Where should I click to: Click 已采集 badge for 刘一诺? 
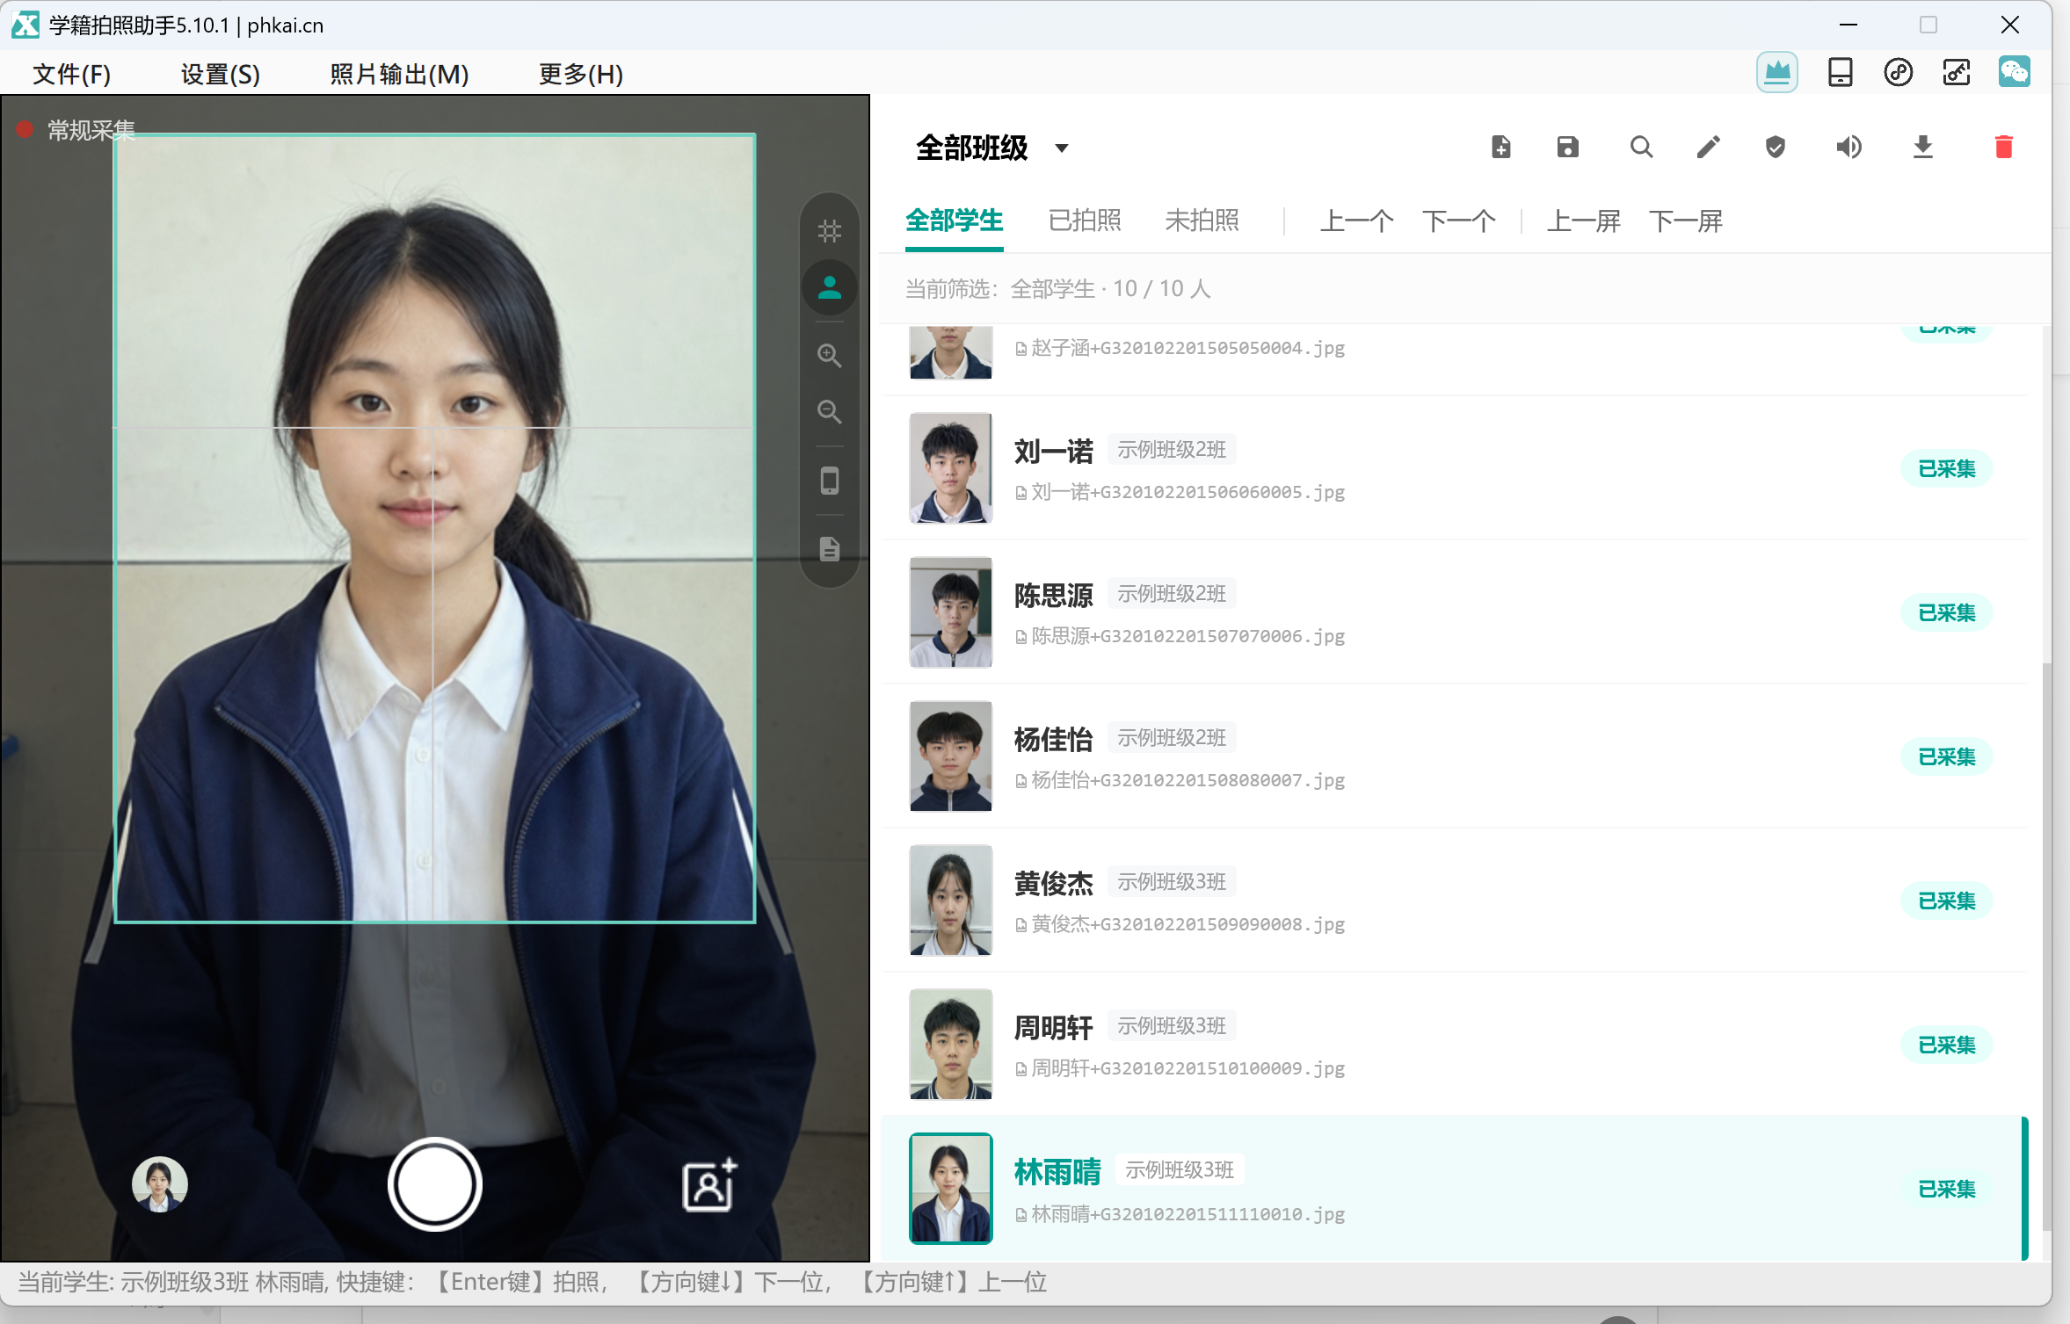click(1946, 469)
